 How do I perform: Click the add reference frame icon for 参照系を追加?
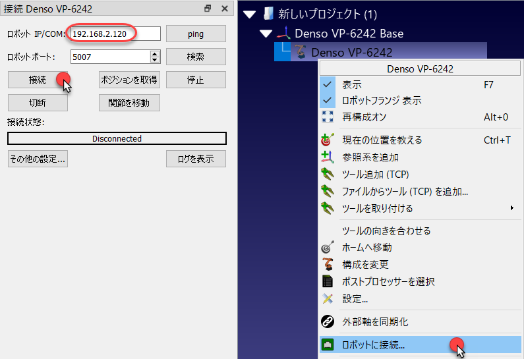click(x=328, y=157)
